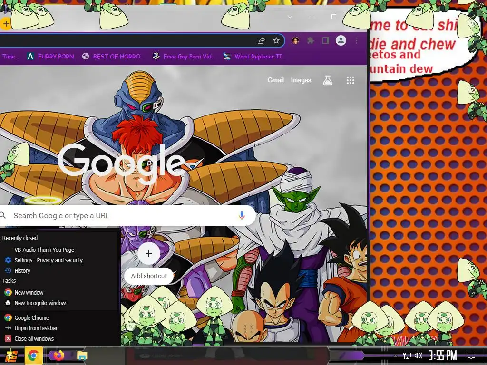Screen dimensions: 487x365
Task: Open the Chrome three-dot menu
Action: 356,41
